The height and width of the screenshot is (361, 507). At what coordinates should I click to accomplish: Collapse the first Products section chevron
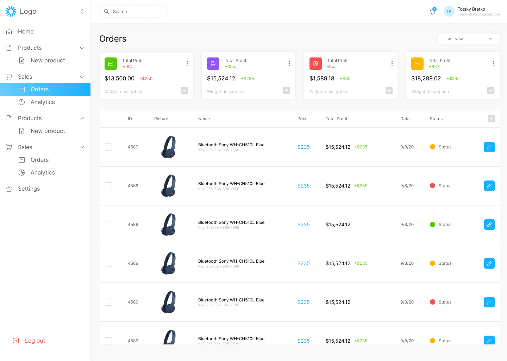click(82, 48)
